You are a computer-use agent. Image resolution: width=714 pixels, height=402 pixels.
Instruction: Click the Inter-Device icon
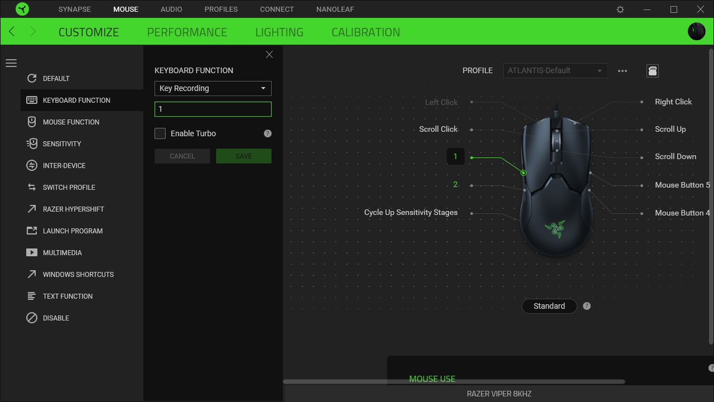tap(32, 165)
